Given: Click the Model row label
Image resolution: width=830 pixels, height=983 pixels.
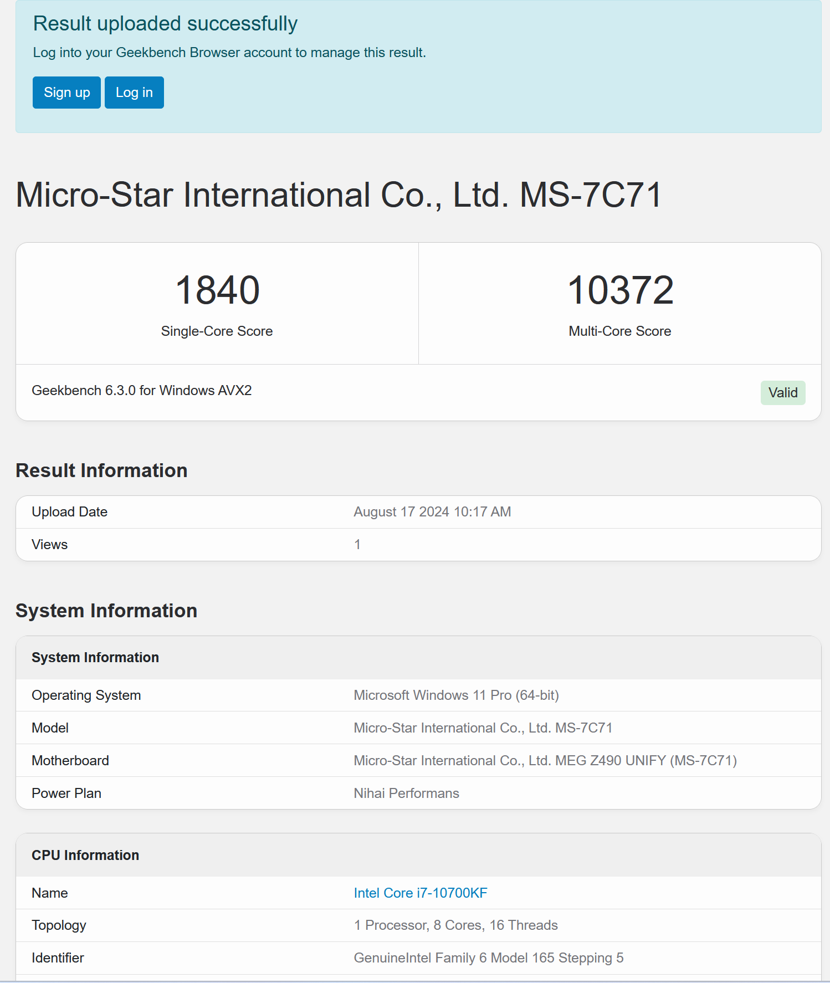Looking at the screenshot, I should click(50, 728).
